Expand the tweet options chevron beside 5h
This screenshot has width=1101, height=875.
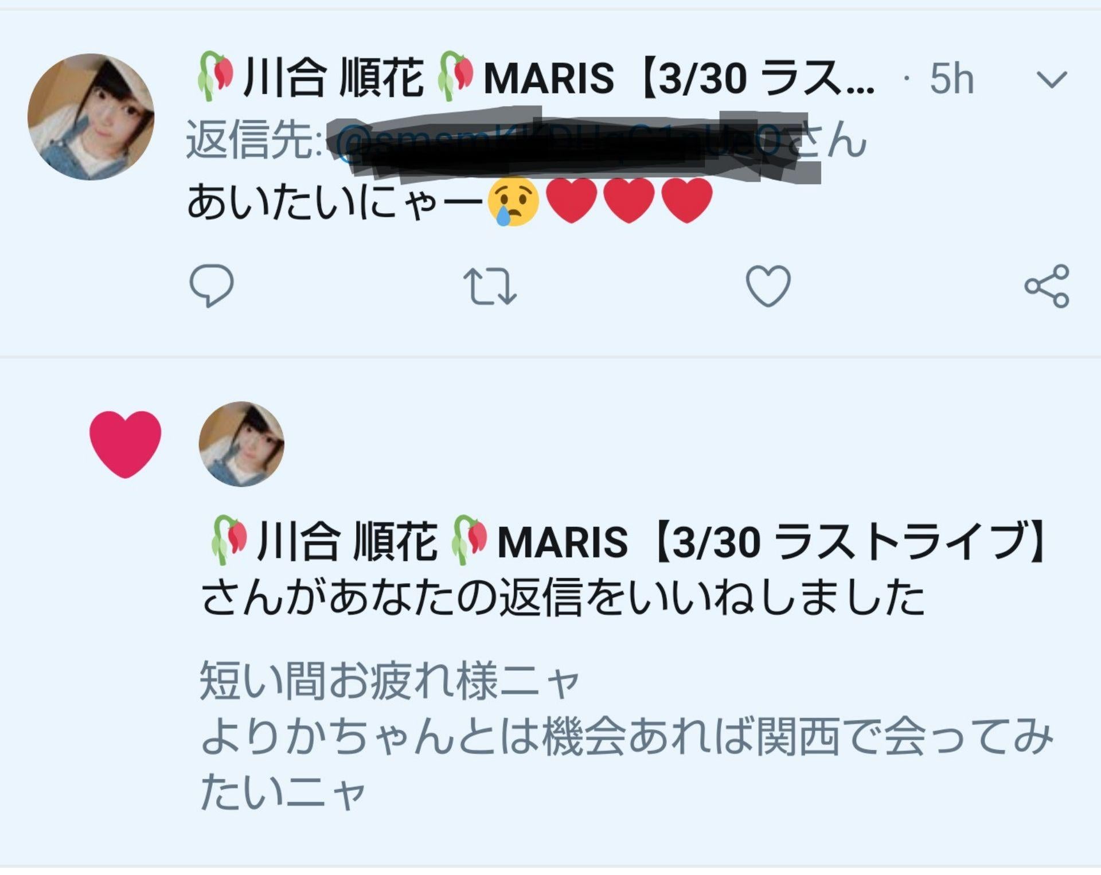(x=1052, y=79)
